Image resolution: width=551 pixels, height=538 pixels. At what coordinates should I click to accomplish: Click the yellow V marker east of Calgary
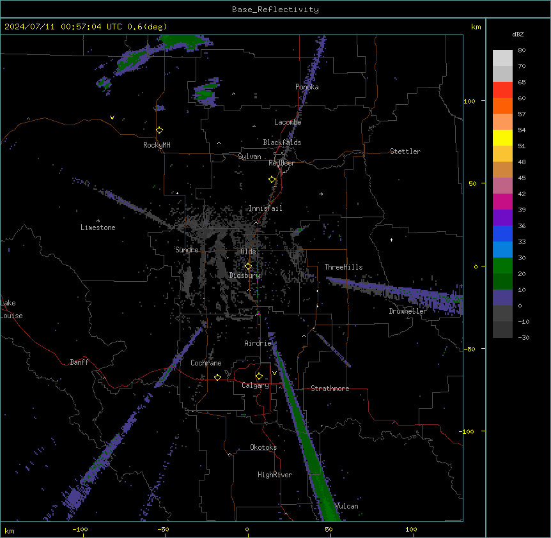tap(274, 373)
